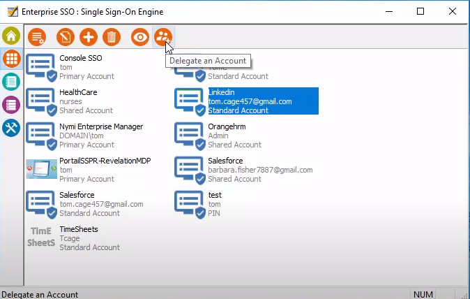Select the TimeSheets logo icon

pos(41,237)
